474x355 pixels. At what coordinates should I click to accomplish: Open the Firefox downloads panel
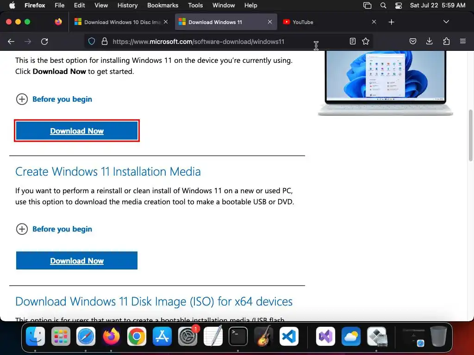429,41
